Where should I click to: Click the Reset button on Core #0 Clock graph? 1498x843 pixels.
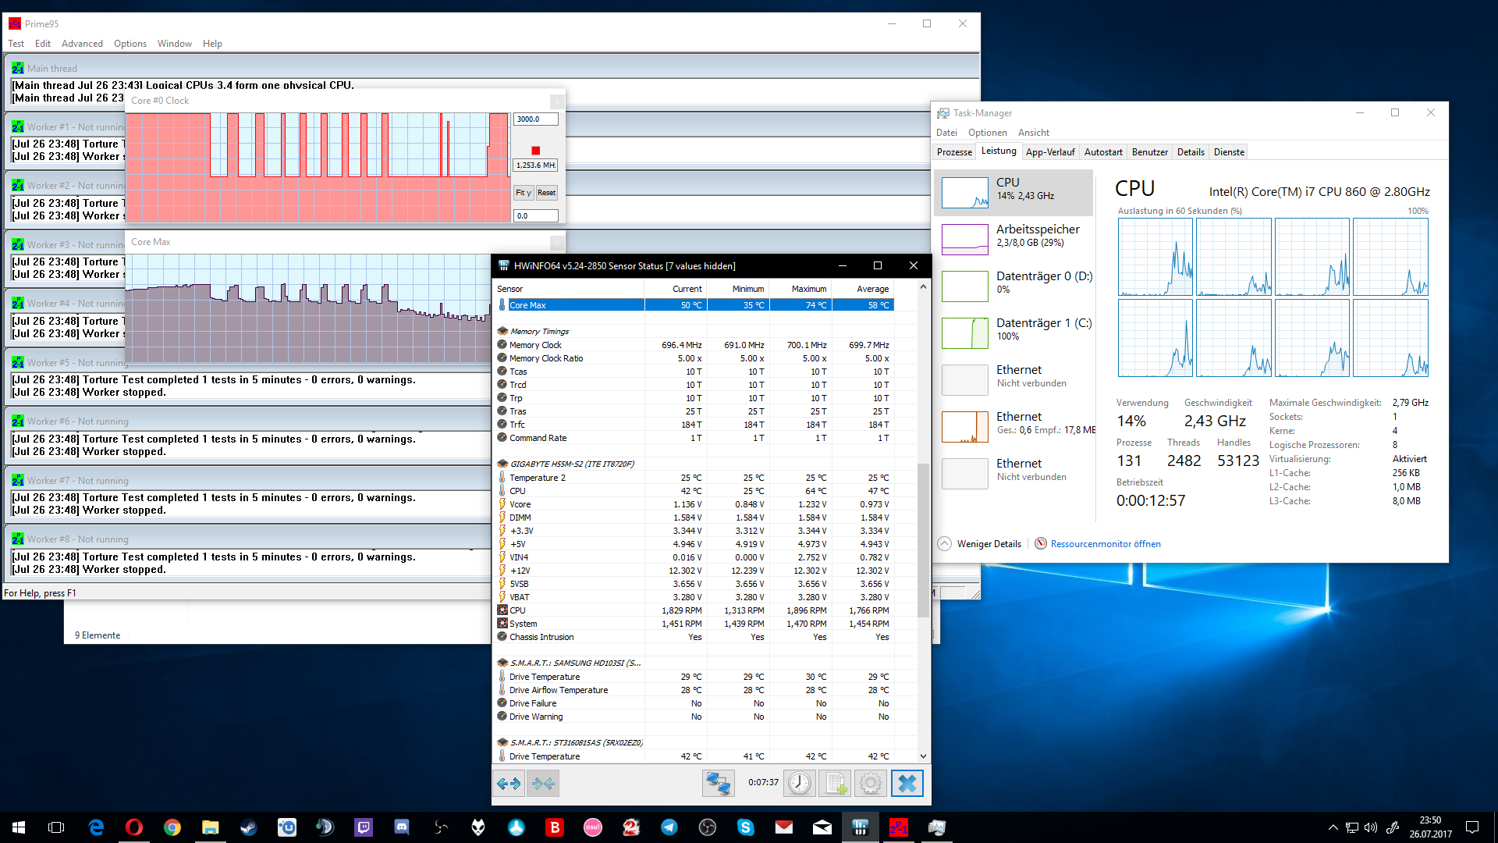pyautogui.click(x=546, y=193)
